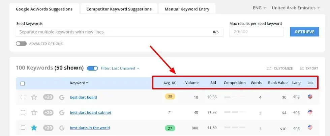Enable the Advanced Options toggle

pos(21,44)
